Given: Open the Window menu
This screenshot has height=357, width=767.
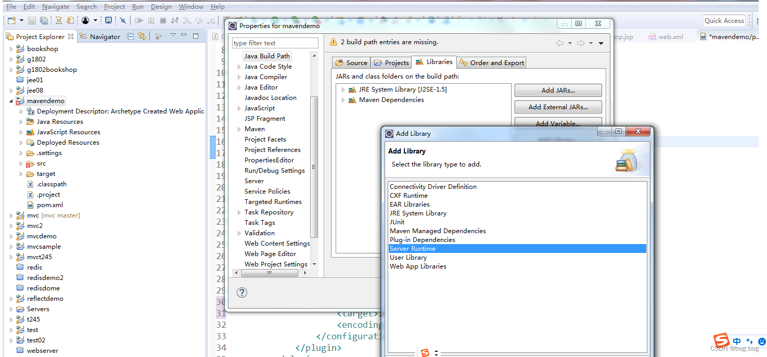Looking at the screenshot, I should (191, 6).
